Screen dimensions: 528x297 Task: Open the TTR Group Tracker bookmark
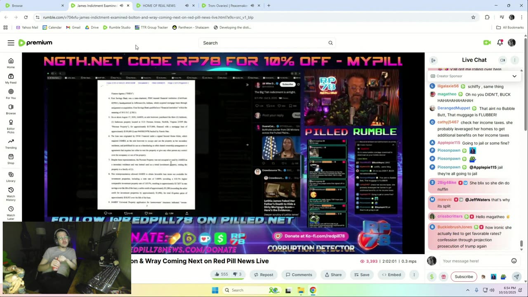[151, 28]
